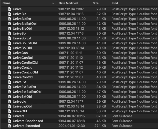158x129 pixels.
Task: Select the UniveConBolObl file icon
Action: [10, 62]
